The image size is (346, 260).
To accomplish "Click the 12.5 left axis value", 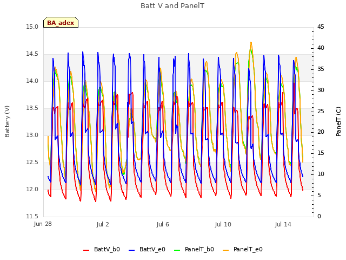I will 32,162.
